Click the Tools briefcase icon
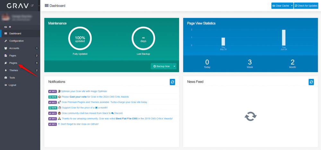The image size is (321, 150). click(x=5, y=78)
